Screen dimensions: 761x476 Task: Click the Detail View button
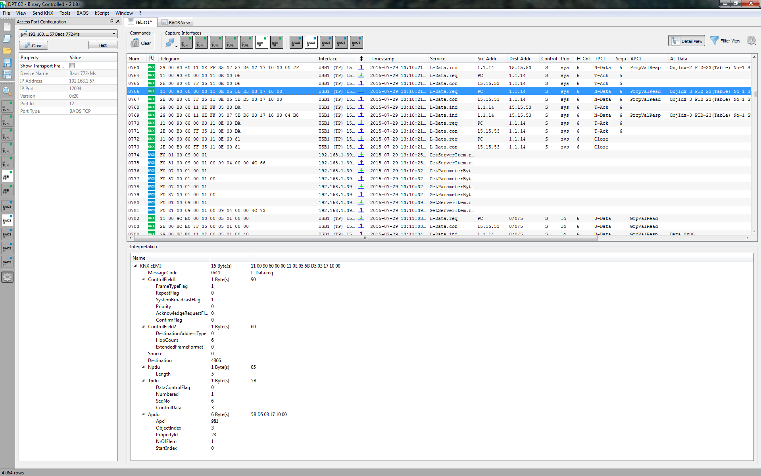tap(687, 41)
